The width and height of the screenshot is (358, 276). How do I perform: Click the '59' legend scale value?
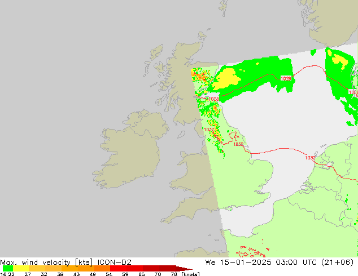click(125, 274)
